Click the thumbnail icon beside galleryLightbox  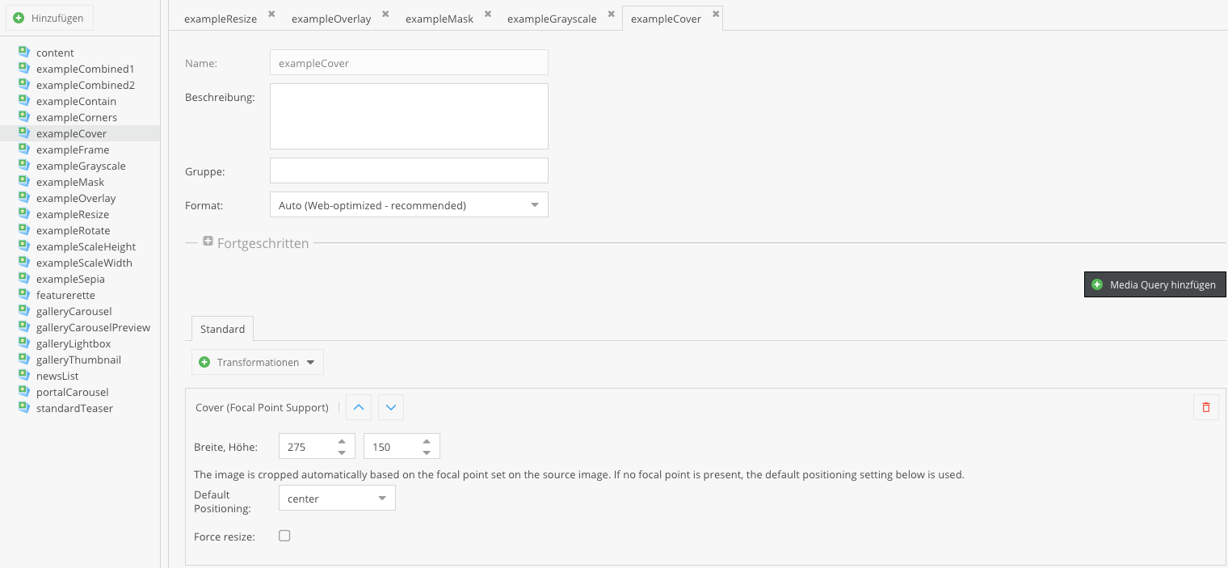pyautogui.click(x=24, y=343)
